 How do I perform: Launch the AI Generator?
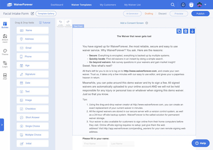pyautogui.click(x=132, y=14)
